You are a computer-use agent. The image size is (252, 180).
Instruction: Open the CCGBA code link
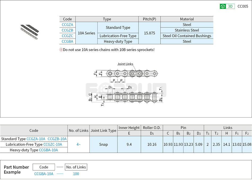pos(67,41)
